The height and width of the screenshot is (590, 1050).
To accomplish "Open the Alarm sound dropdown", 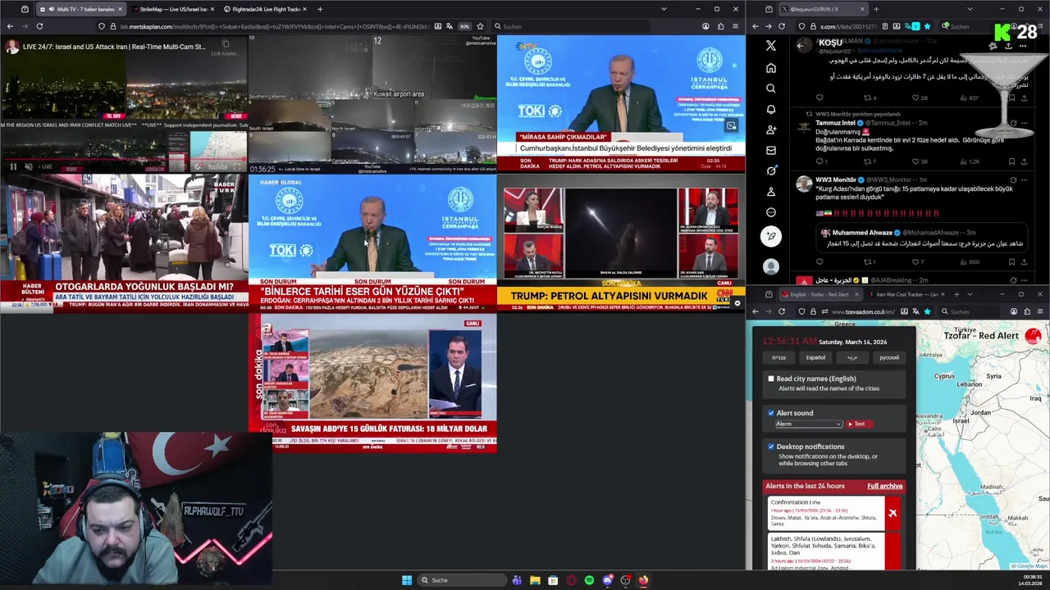I will click(809, 424).
